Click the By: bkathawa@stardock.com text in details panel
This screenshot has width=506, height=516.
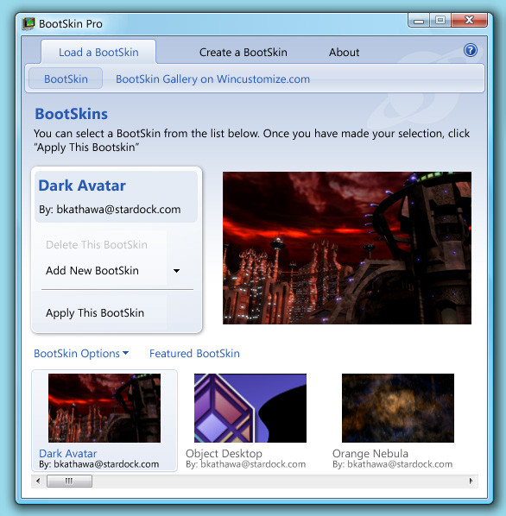pos(110,210)
